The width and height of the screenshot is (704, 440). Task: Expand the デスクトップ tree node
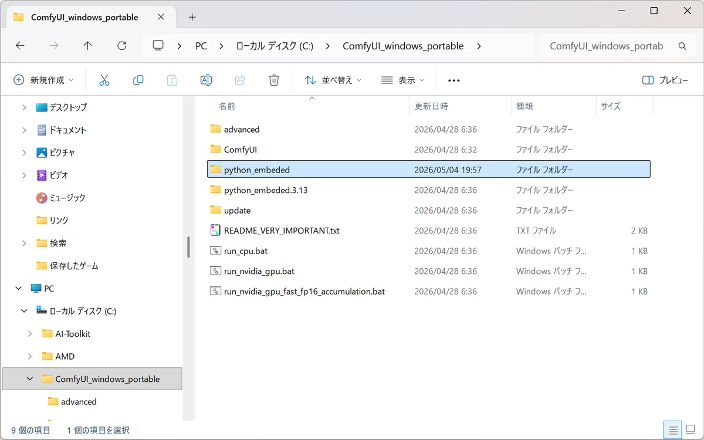click(x=24, y=107)
